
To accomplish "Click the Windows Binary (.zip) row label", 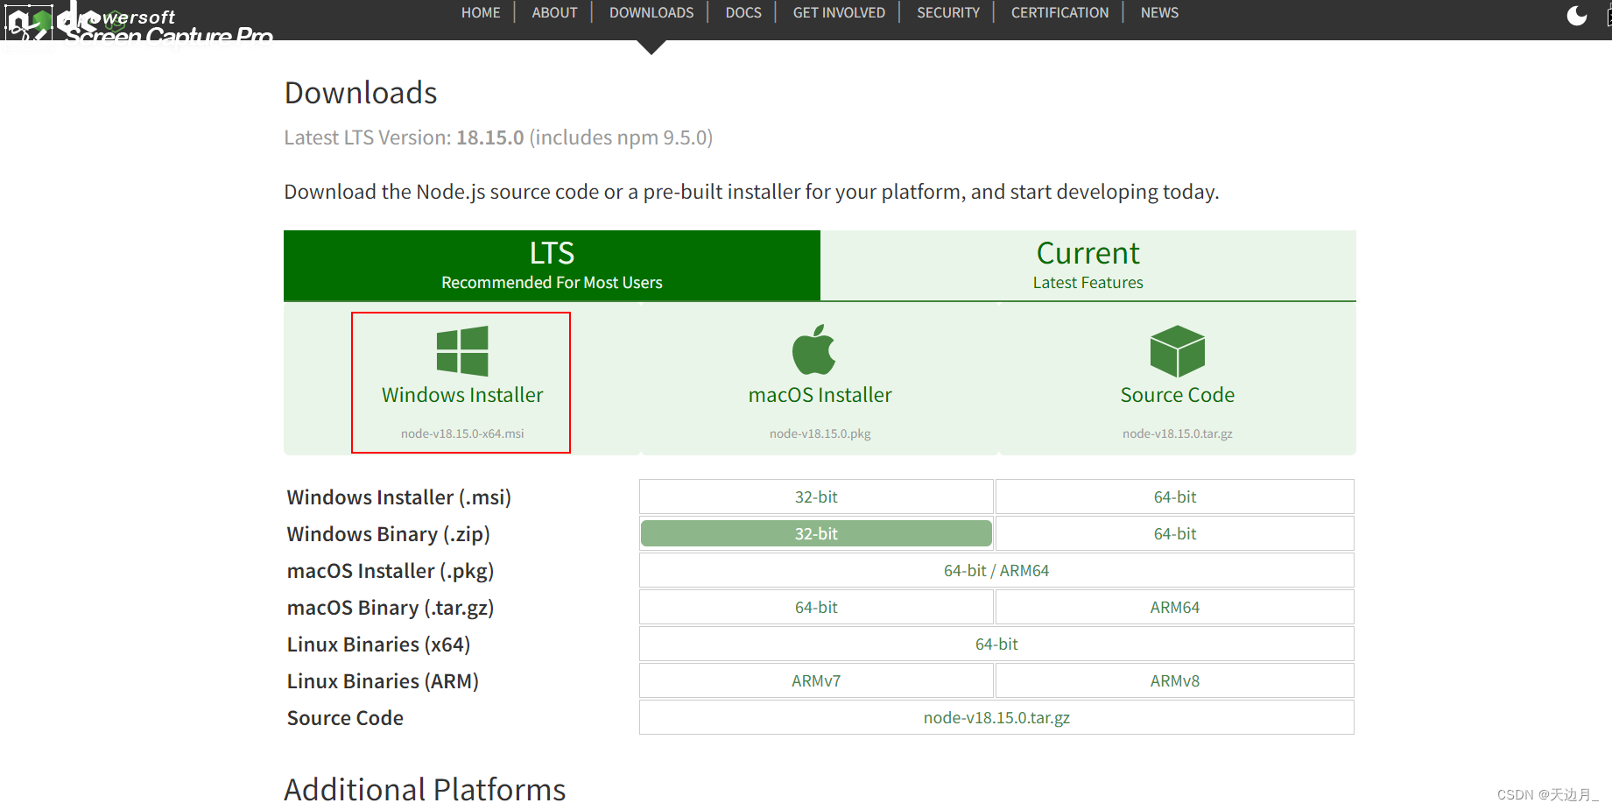I will click(x=389, y=534).
